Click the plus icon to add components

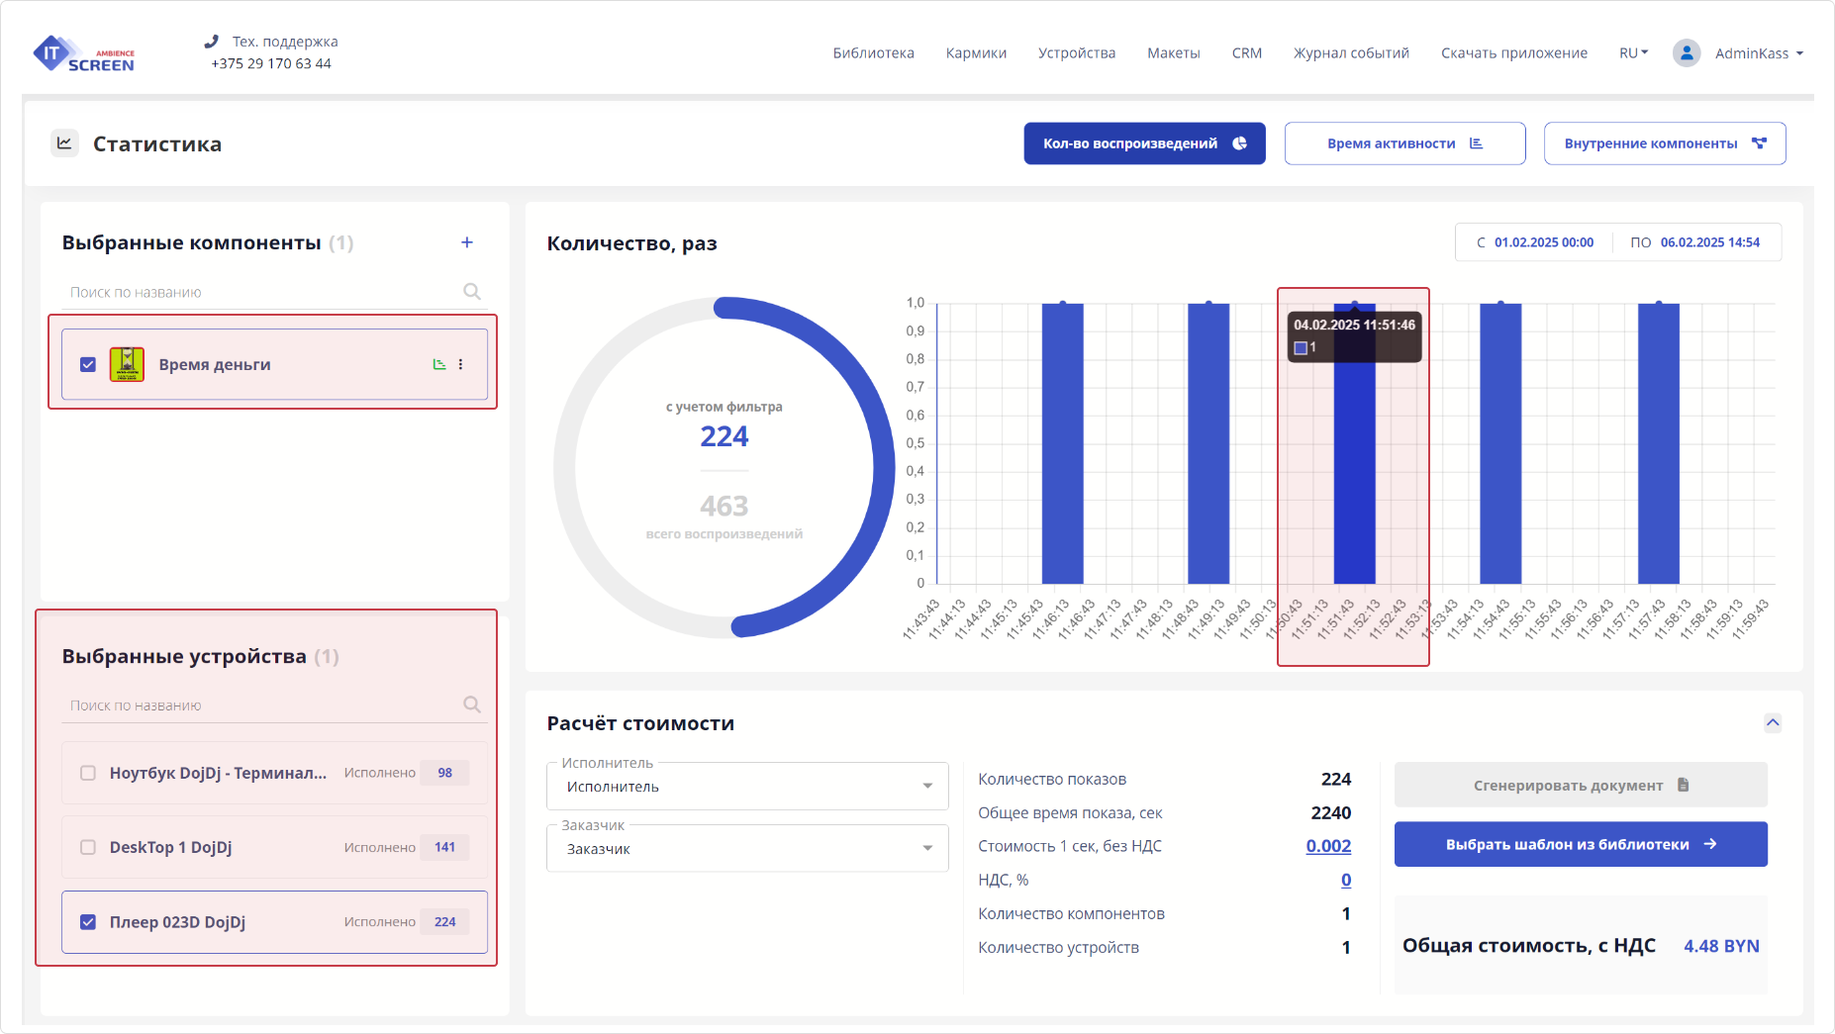coord(466,241)
